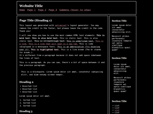Click the Heading 3 title
This screenshot has width=153, height=114.
26,111
